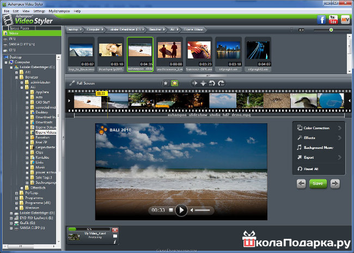Go back with the left arrow button
This screenshot has width=354, height=253.
pyautogui.click(x=301, y=184)
